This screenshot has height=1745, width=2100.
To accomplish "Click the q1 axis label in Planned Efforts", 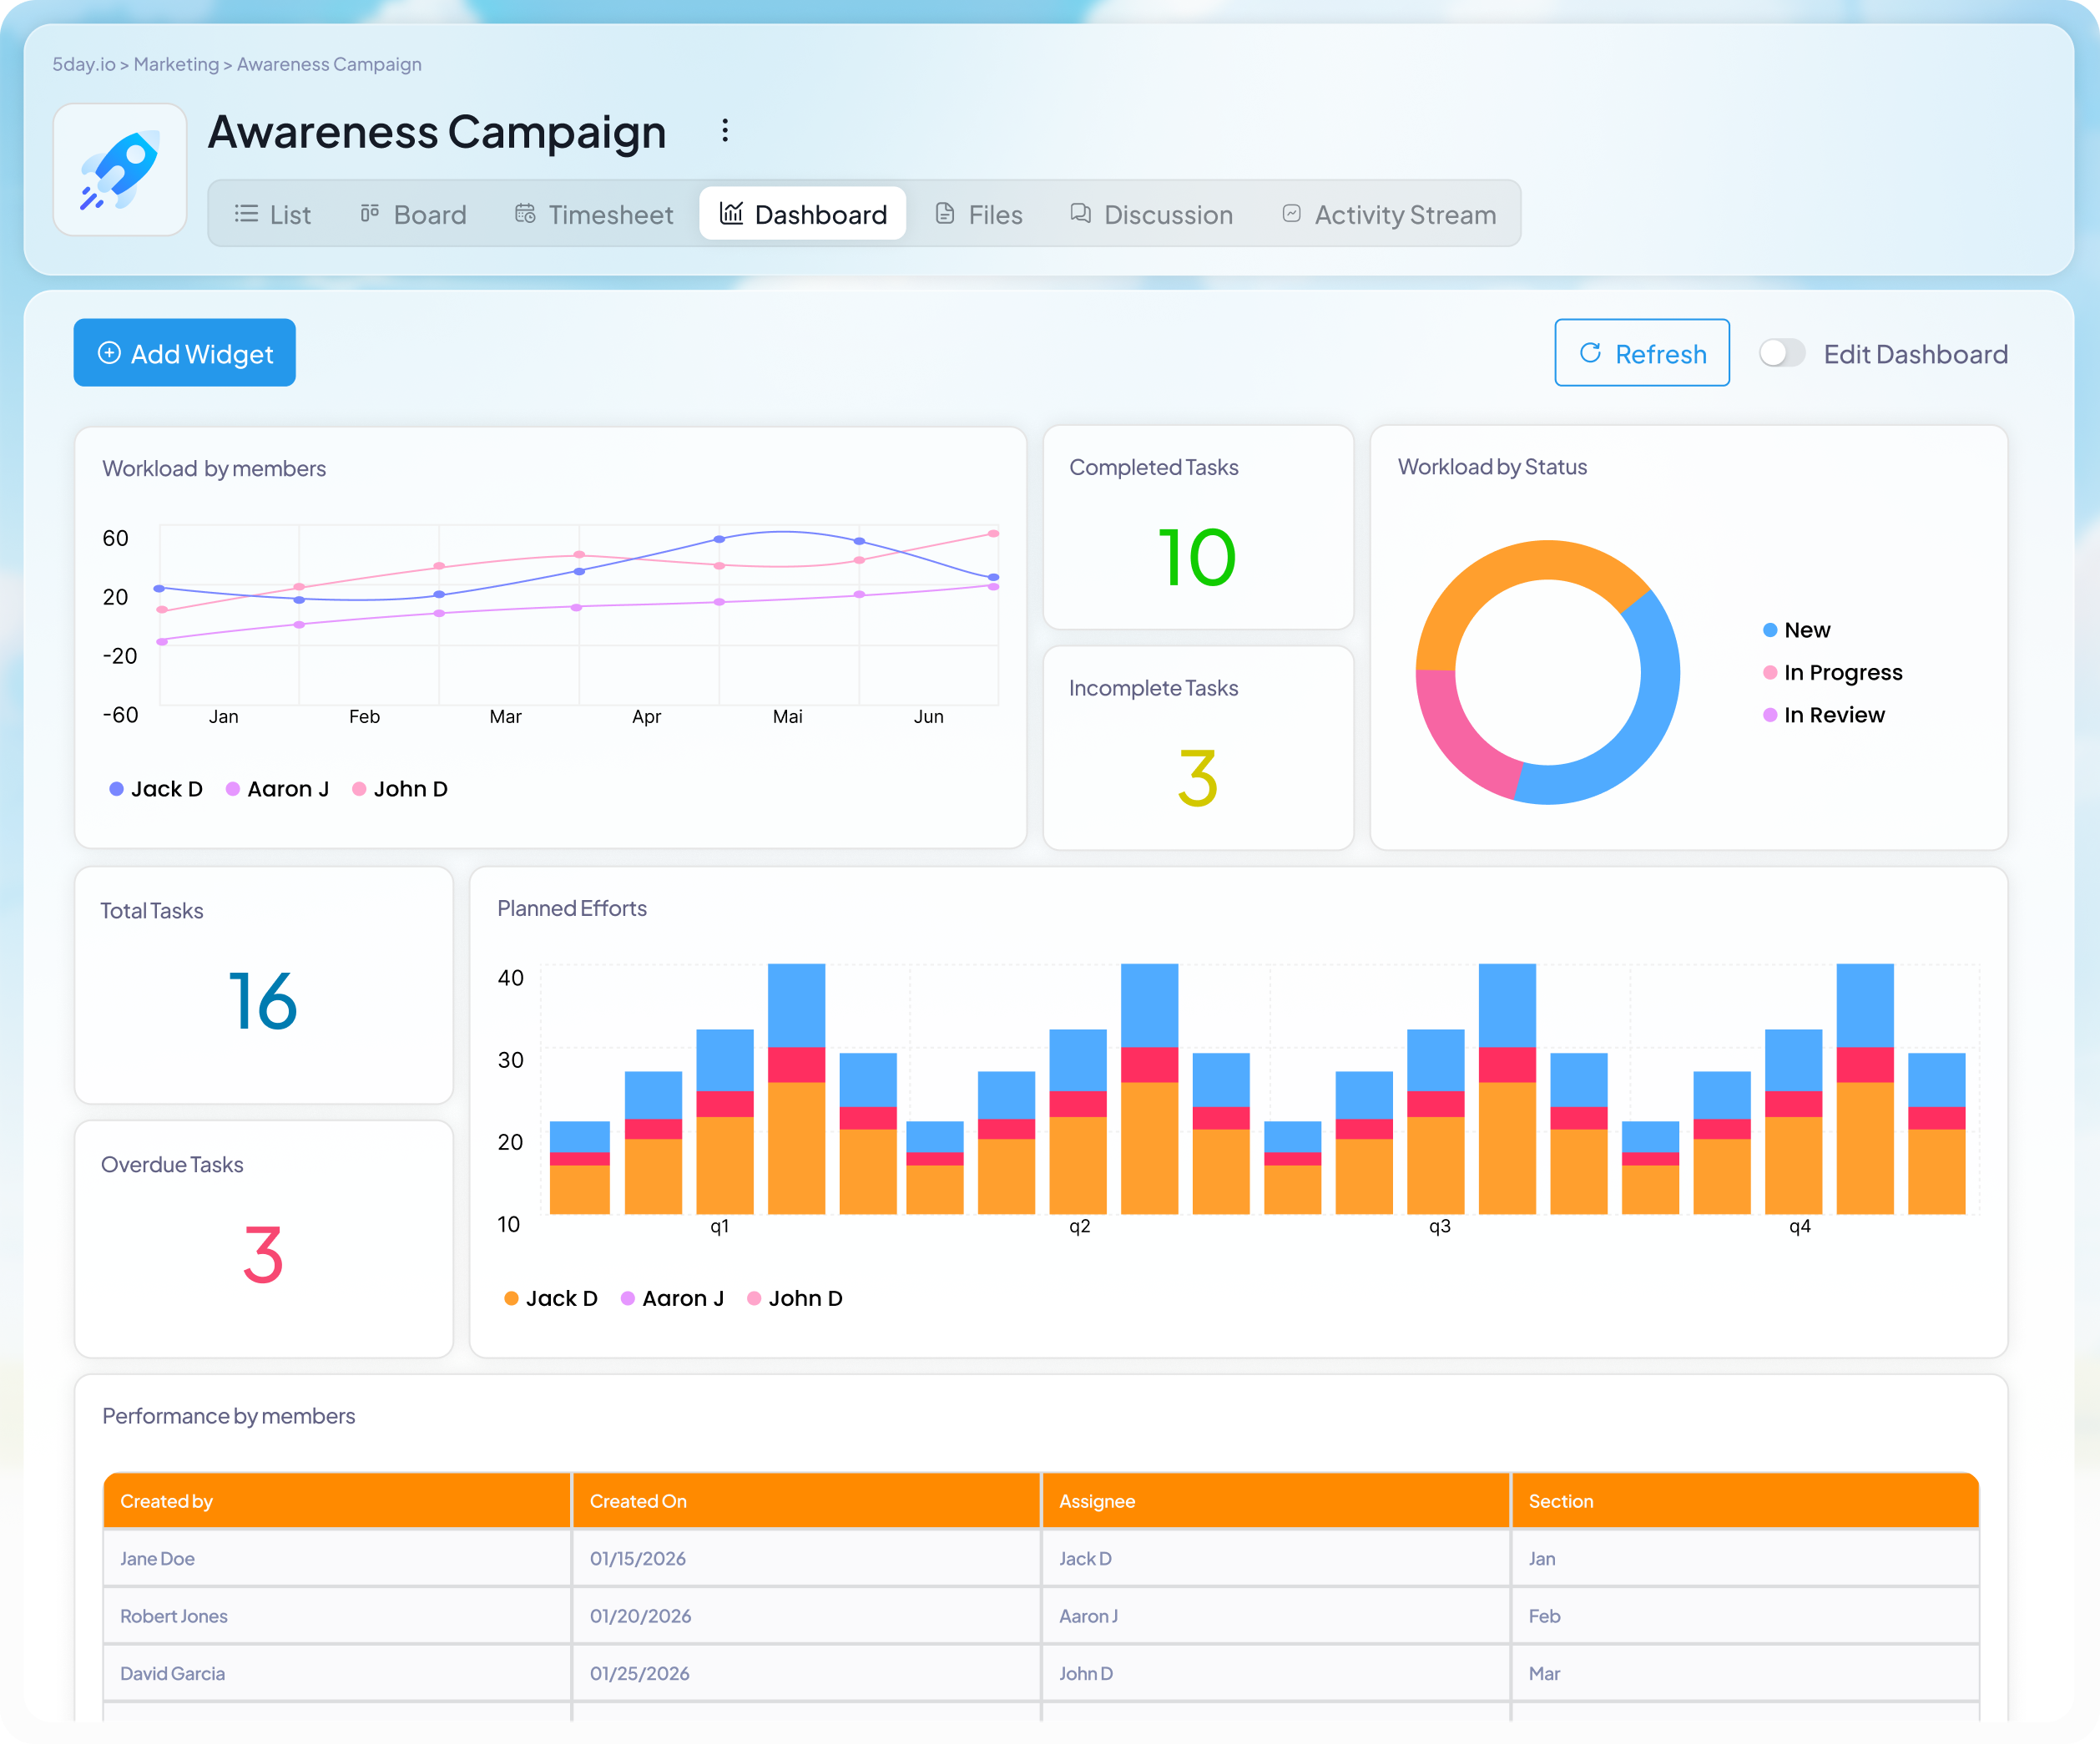I will (x=720, y=1227).
